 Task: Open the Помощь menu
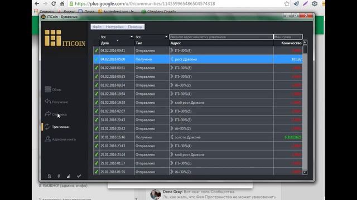click(x=135, y=27)
